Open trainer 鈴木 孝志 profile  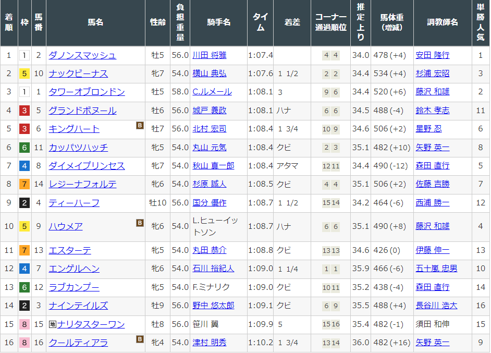pos(433,110)
